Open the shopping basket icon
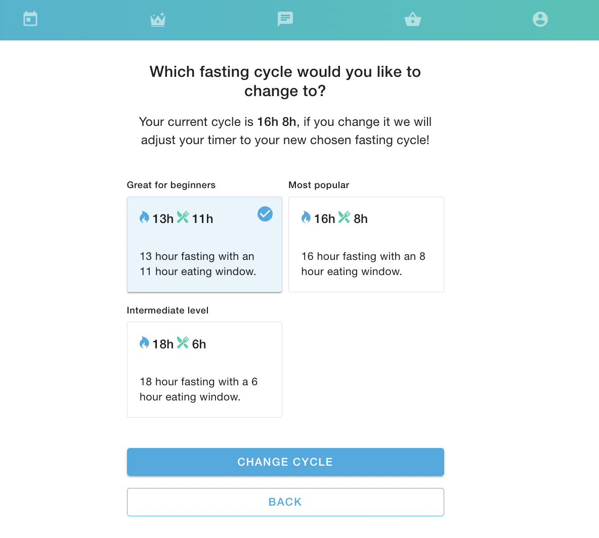Viewport: 599px width, 538px height. pos(413,20)
